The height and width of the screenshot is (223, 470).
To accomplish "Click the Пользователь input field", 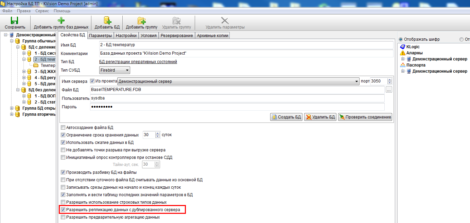I will point(237,98).
